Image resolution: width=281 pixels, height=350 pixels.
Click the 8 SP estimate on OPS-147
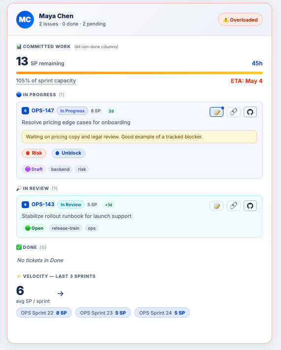click(96, 111)
